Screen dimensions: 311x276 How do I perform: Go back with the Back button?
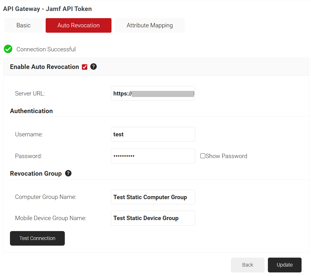pos(248,265)
